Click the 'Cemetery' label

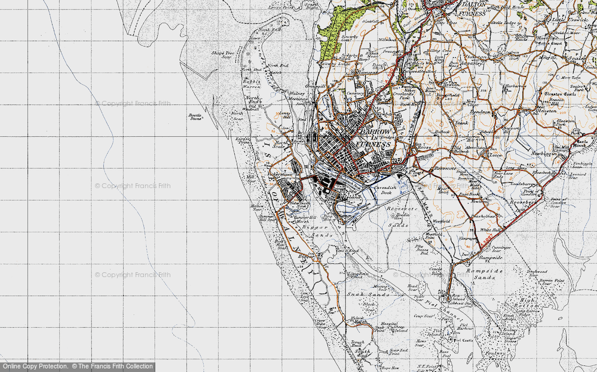coord(355,93)
